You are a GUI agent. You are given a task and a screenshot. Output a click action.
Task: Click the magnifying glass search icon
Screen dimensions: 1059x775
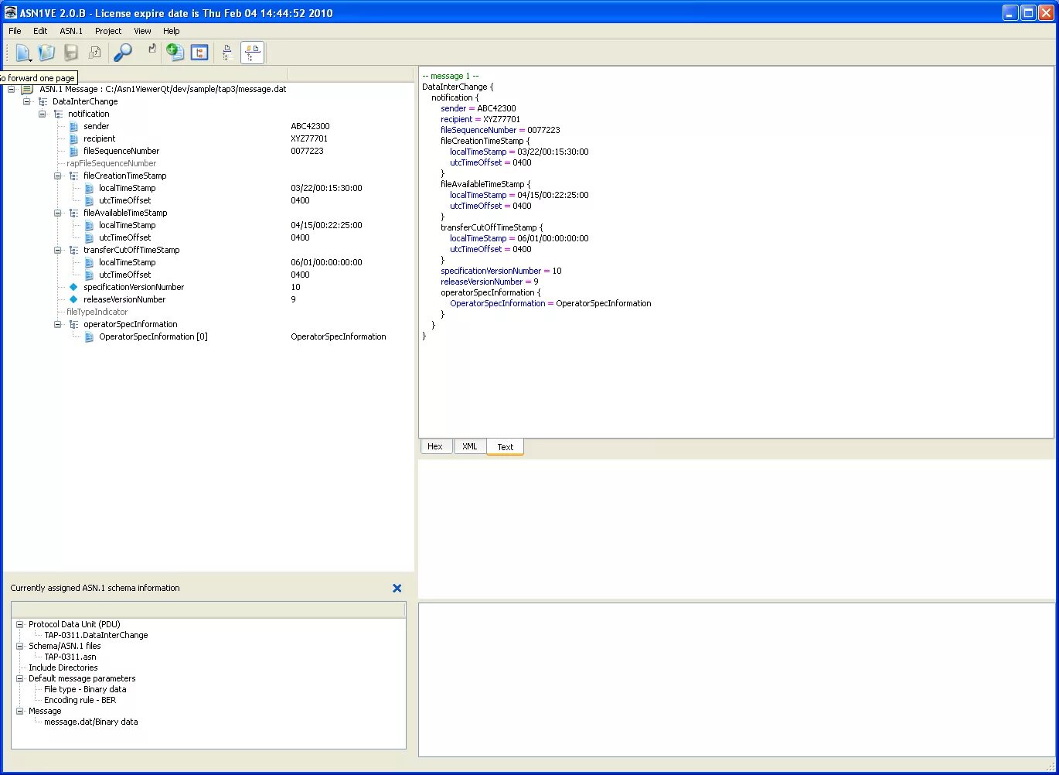[123, 53]
